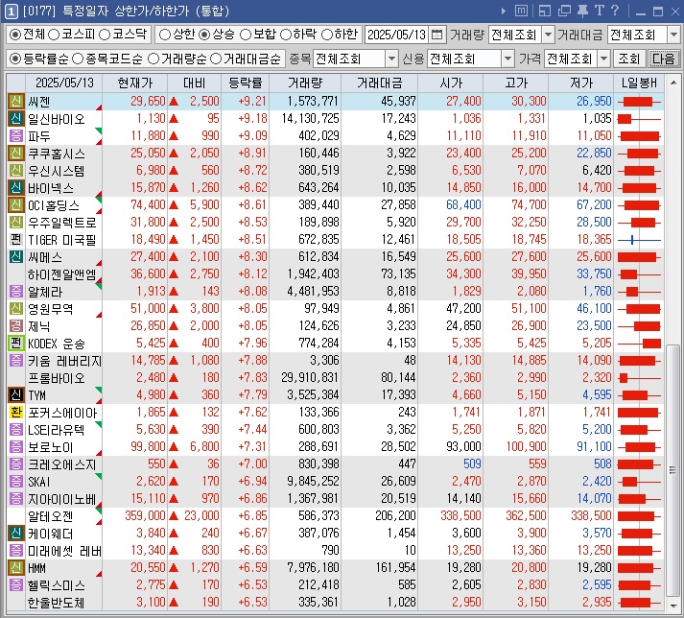
Task: Select the 코스피 market radio button
Action: [x=53, y=35]
